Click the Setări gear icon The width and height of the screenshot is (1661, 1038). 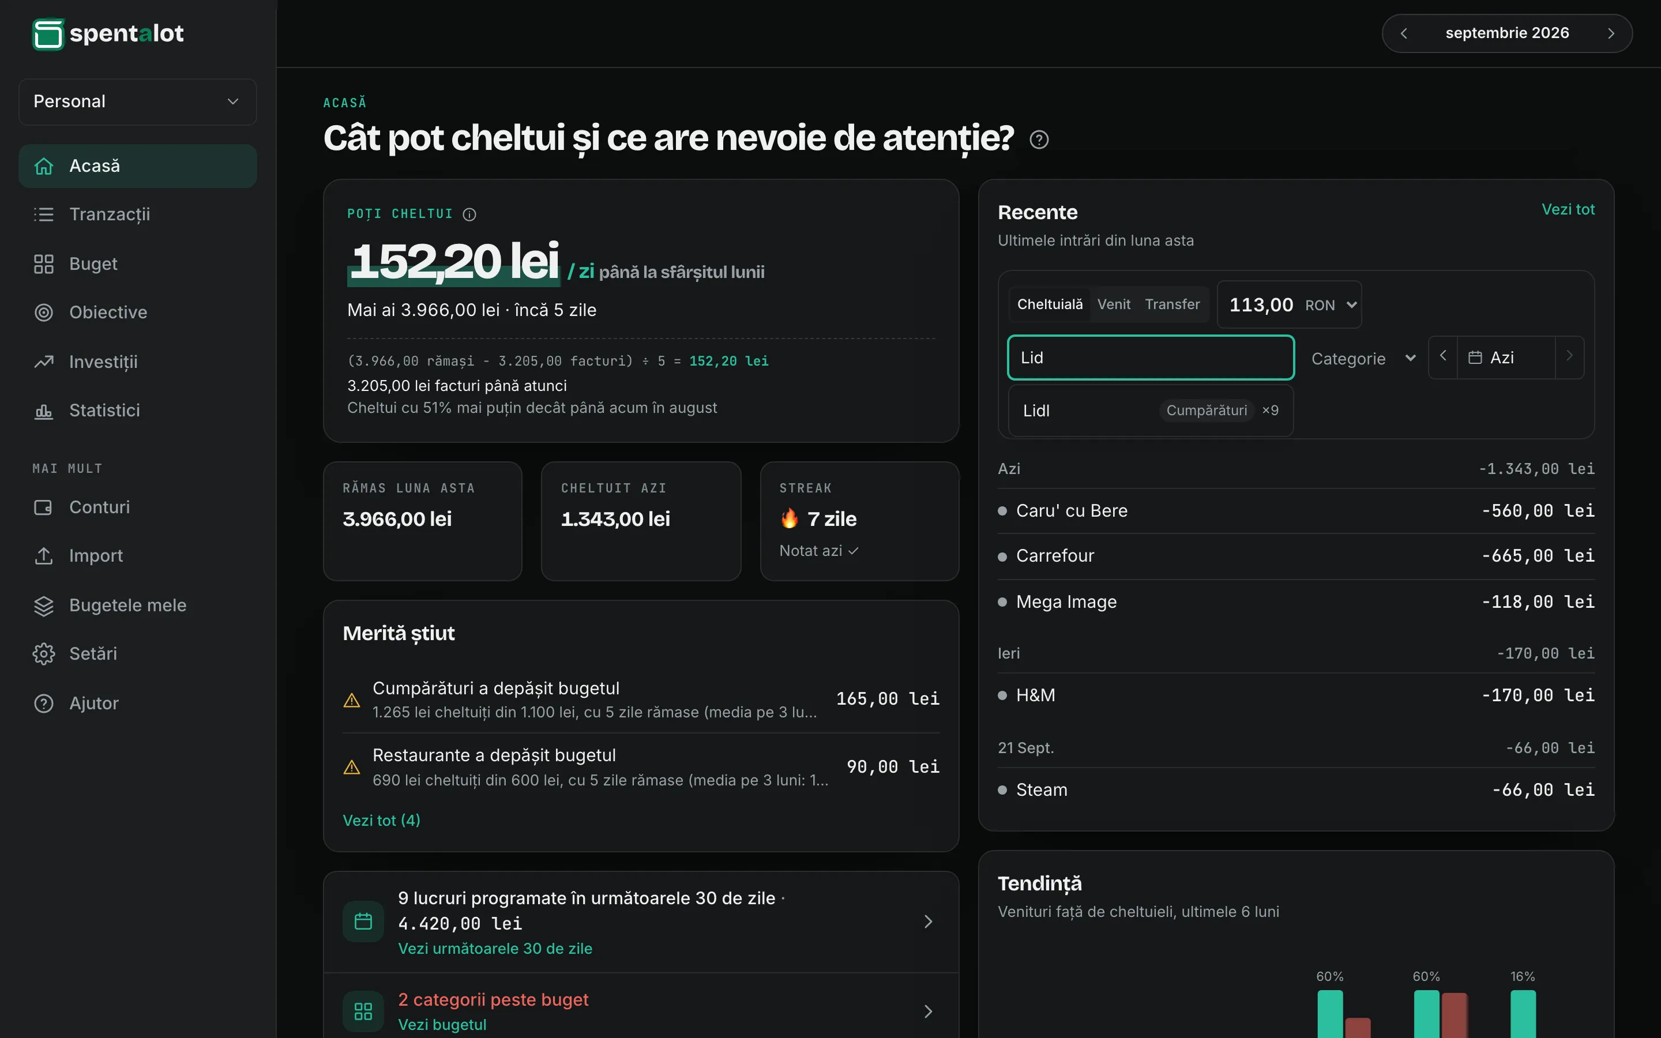44,653
